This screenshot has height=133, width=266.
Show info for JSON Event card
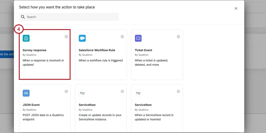click(x=66, y=91)
